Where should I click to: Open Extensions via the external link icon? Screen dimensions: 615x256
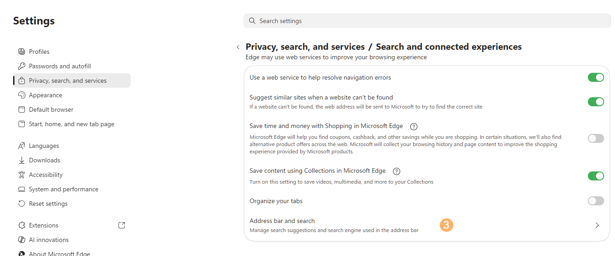coord(122,225)
